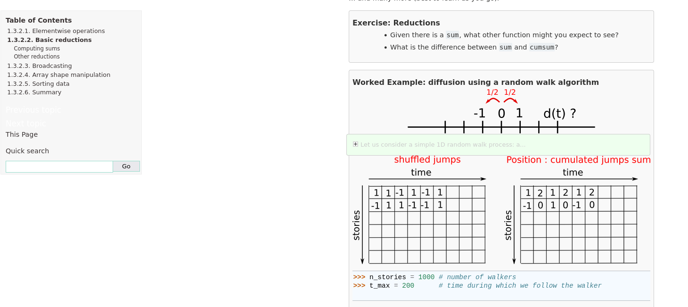Open the Array shape manipulation section
688x307 pixels.
58,75
